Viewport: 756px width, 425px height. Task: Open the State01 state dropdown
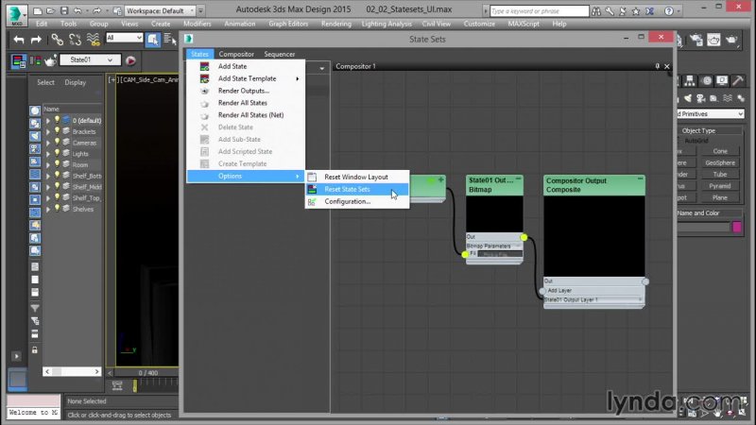point(90,59)
